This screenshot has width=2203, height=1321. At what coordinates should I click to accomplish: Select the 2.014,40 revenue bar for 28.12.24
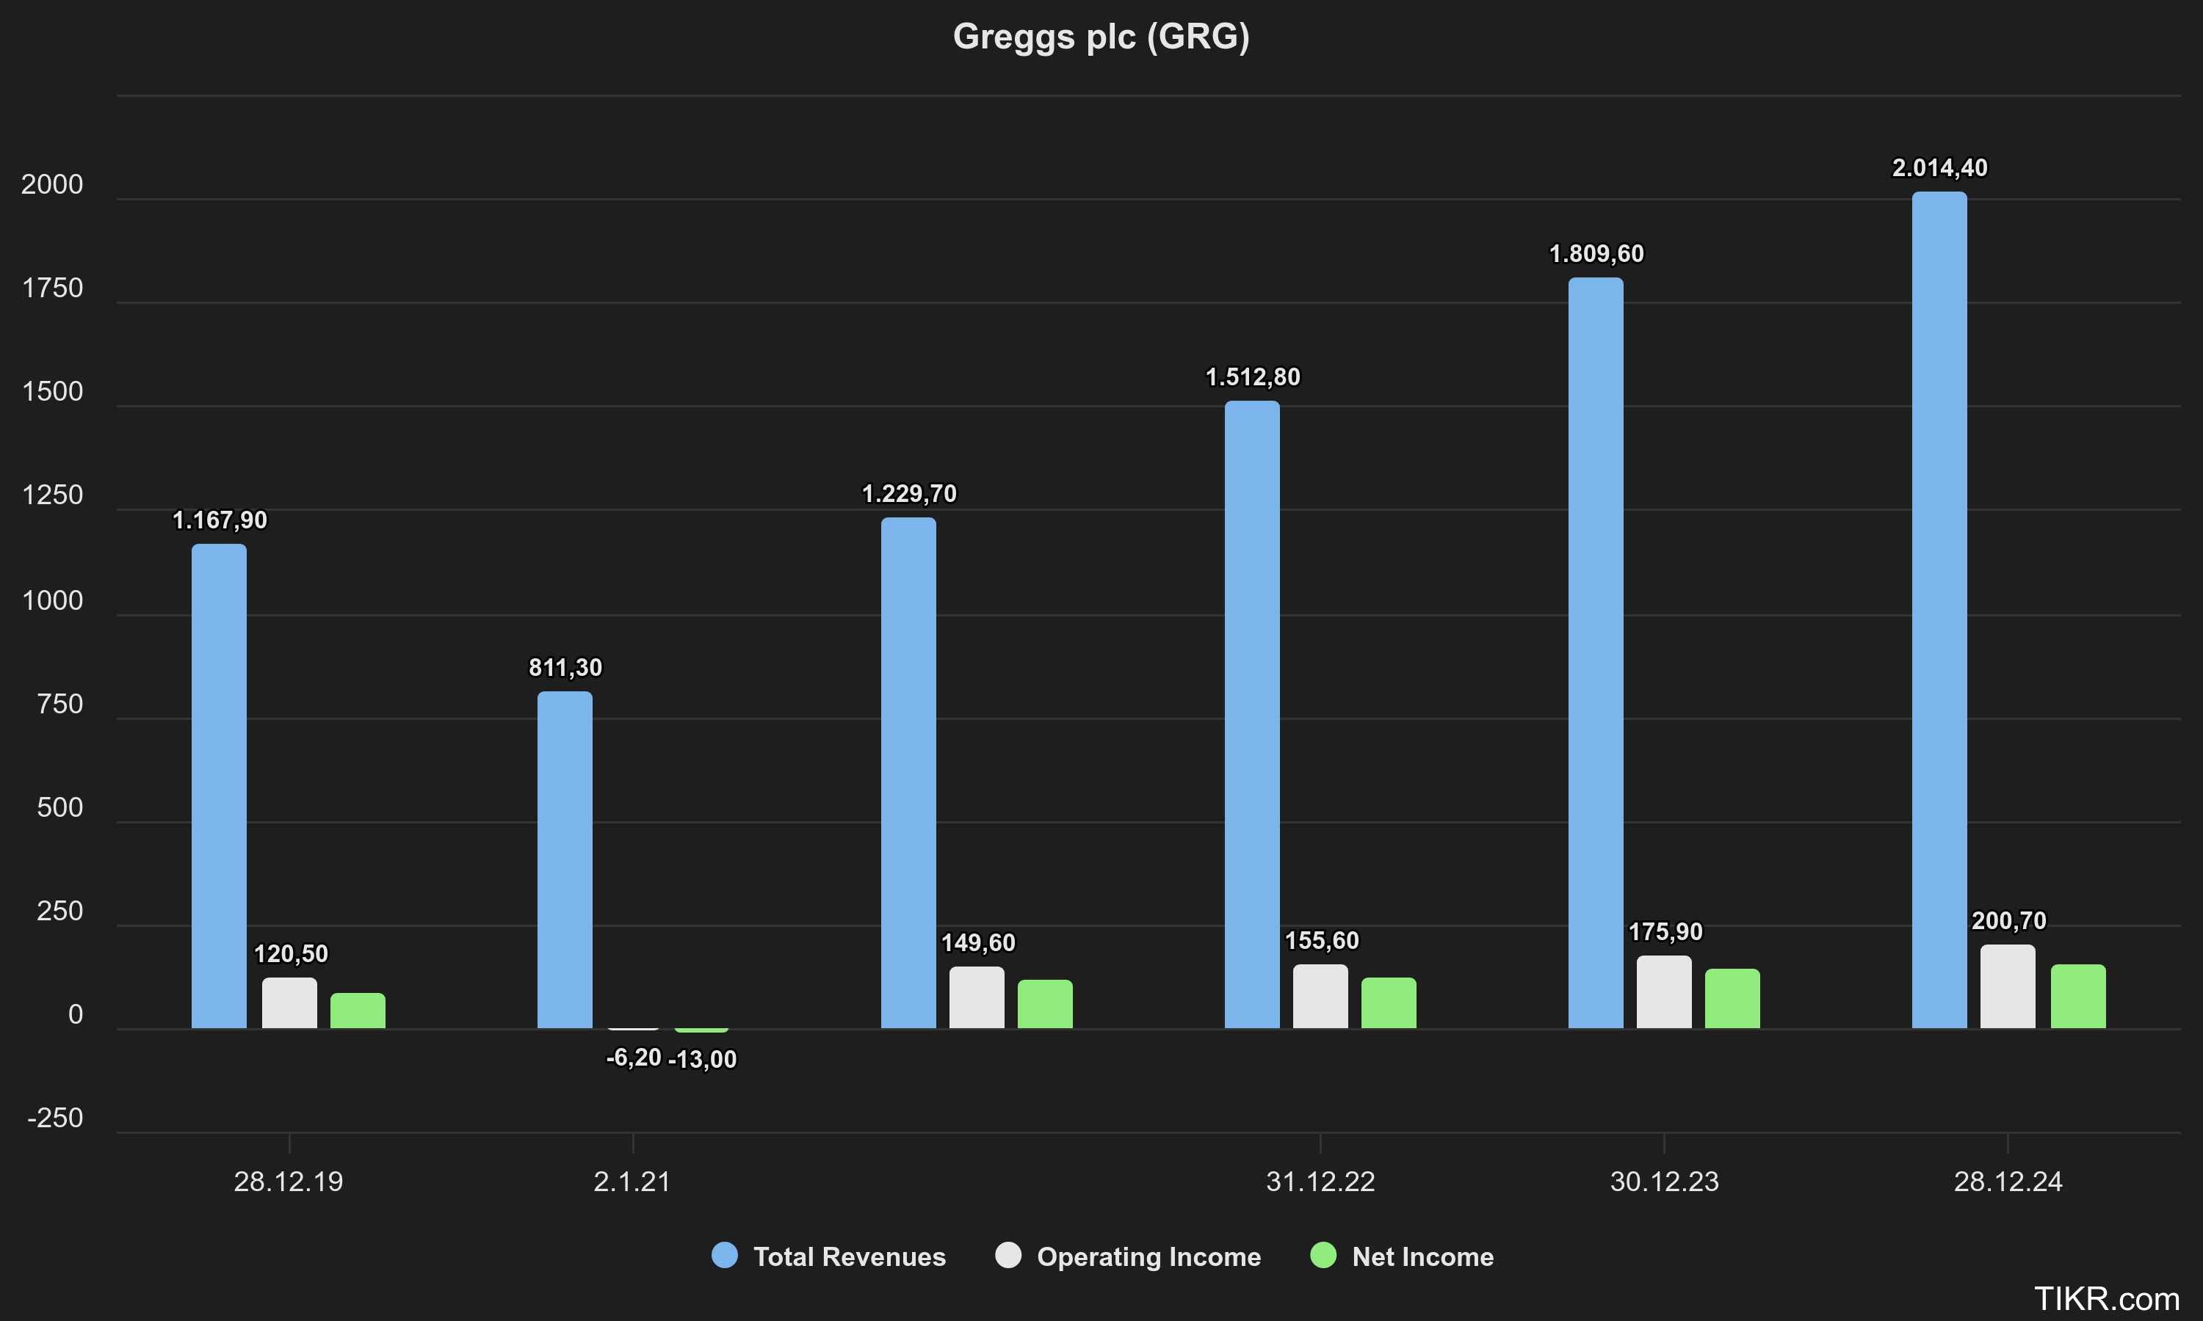click(1939, 610)
